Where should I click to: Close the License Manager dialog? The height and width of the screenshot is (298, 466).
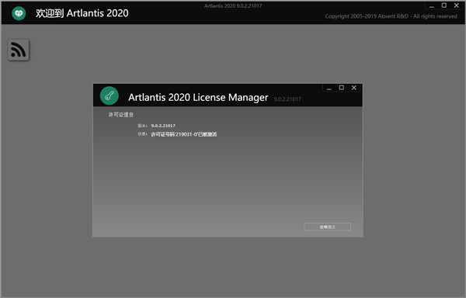(354, 88)
